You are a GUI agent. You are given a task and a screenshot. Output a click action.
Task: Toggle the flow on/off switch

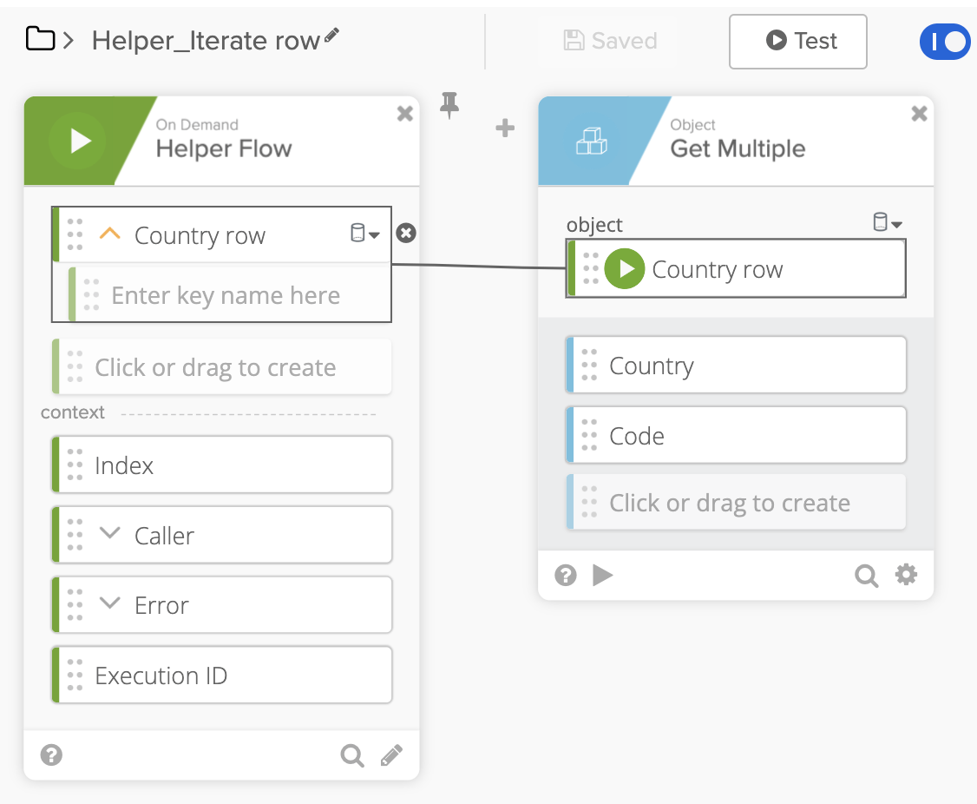pyautogui.click(x=944, y=41)
